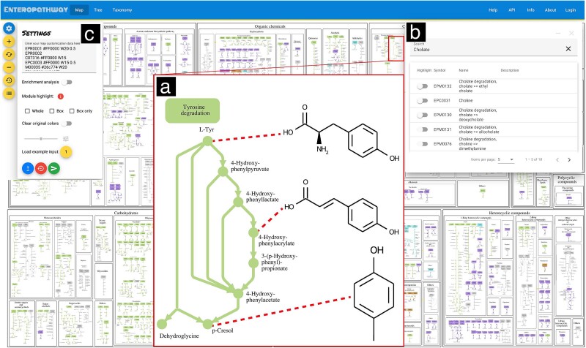Click the red reset button
Screen dimensions: 586x348
[x=41, y=169]
